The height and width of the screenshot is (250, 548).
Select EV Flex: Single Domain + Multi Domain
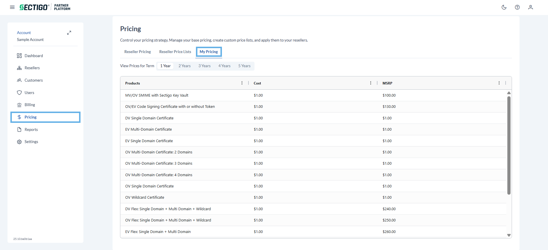click(x=313, y=232)
